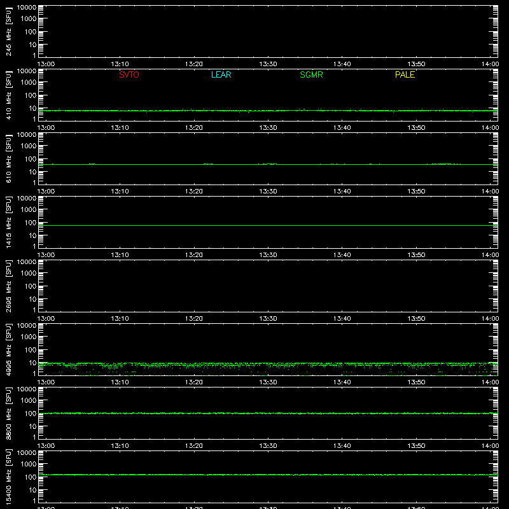The image size is (509, 509).
Task: Click the 10000 tick label of 245 MHz panel
Action: click(27, 8)
